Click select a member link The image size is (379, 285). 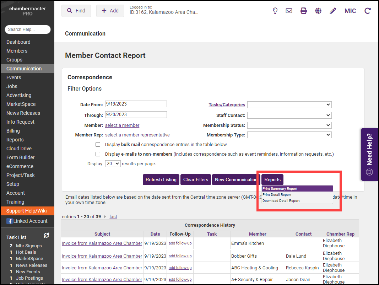pos(122,125)
